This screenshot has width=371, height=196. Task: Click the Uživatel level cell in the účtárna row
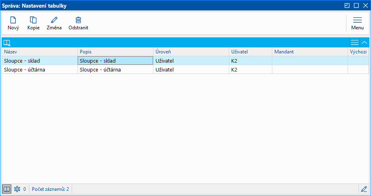191,69
